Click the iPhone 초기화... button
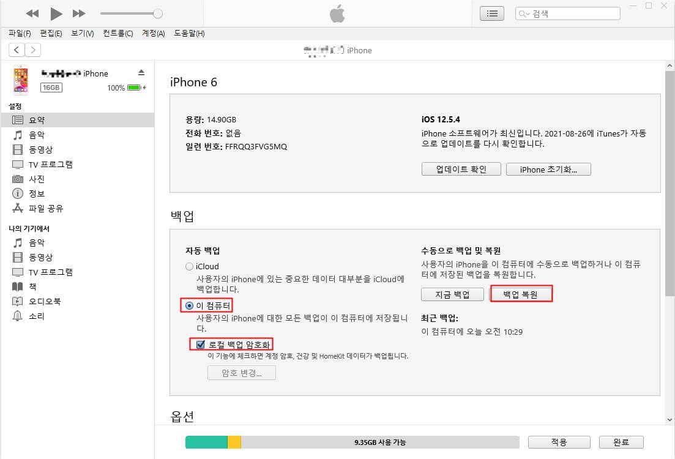This screenshot has height=459, width=675. 548,170
